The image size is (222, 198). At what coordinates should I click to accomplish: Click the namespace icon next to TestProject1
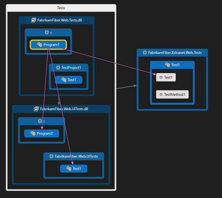58,68
